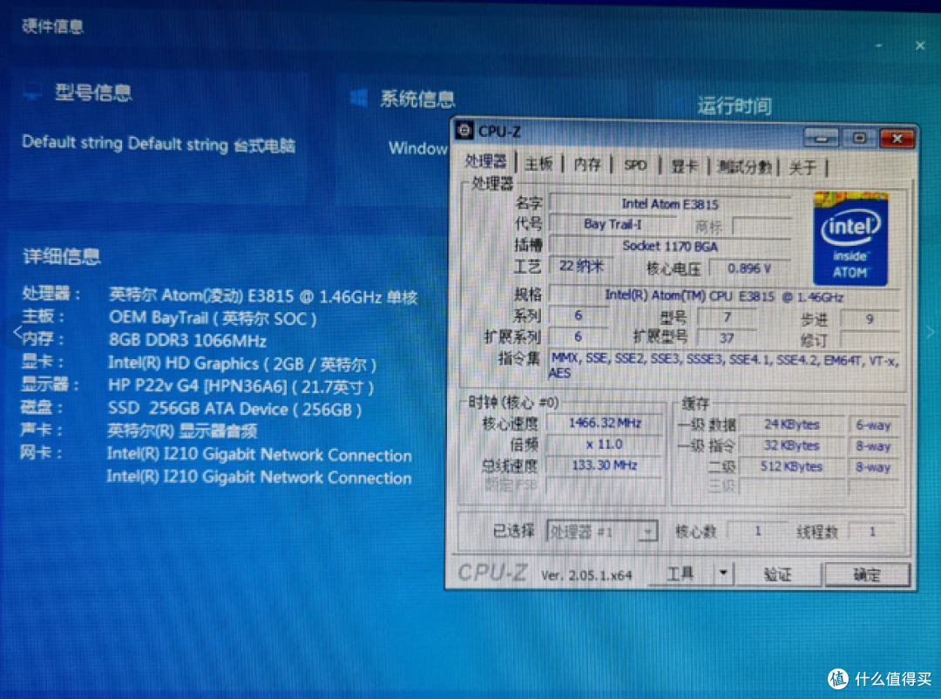This screenshot has height=699, width=941.
Task: Click the right chevron arrow in hardware info window
Action: tap(930, 331)
